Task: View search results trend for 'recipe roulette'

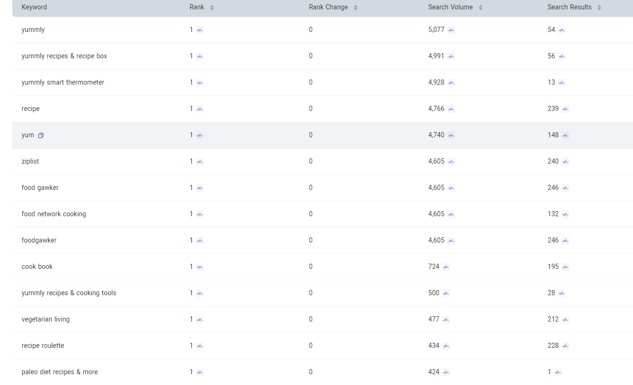Action: (565, 346)
